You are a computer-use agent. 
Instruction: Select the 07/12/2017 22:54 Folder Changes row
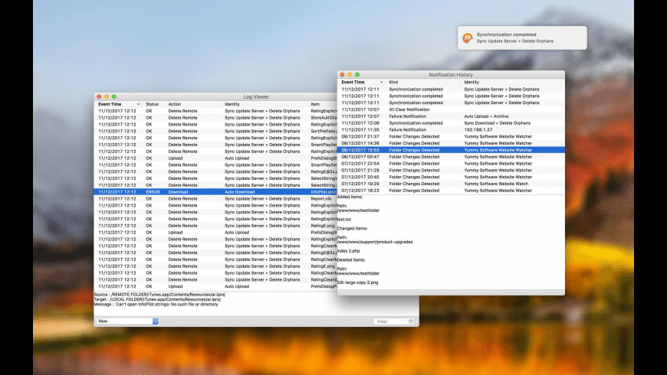[451, 164]
